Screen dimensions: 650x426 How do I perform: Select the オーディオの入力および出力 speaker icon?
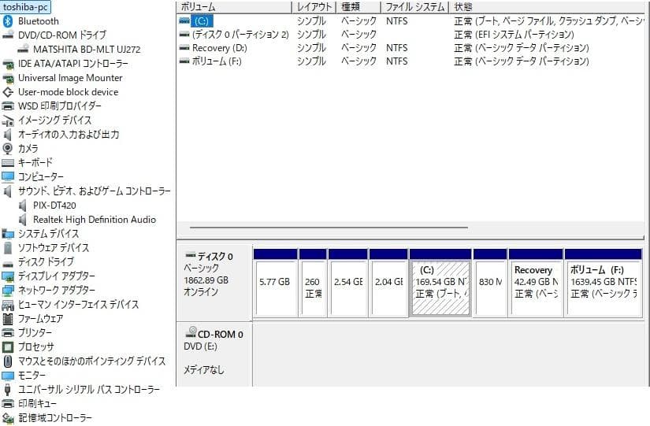[7, 135]
